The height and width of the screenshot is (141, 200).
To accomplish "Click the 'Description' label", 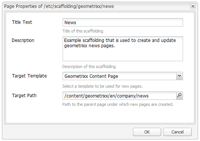I will [x=23, y=40].
